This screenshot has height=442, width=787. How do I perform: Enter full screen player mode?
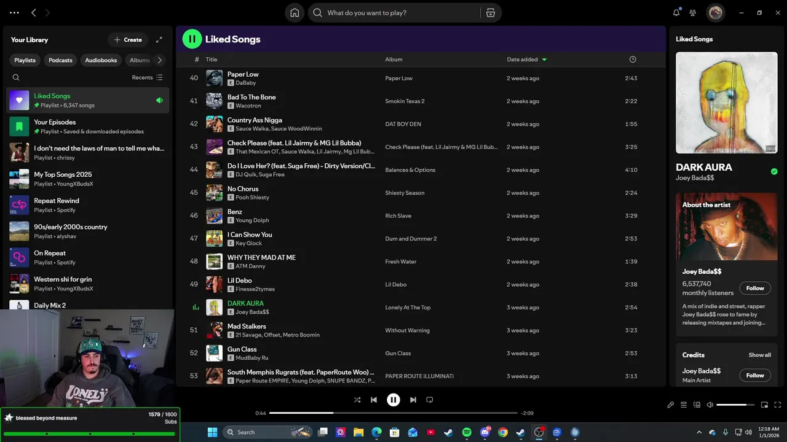click(778, 405)
